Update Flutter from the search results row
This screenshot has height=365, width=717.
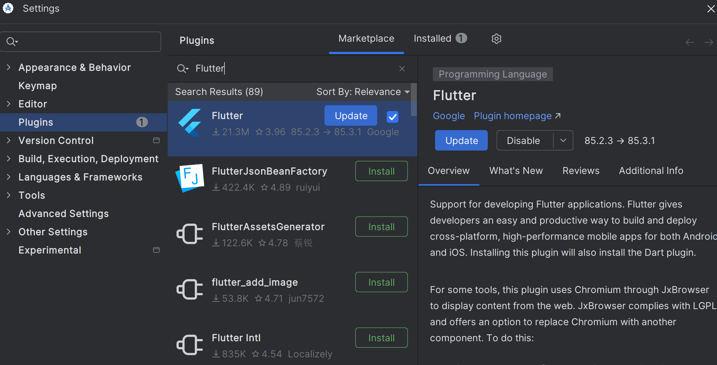point(351,115)
